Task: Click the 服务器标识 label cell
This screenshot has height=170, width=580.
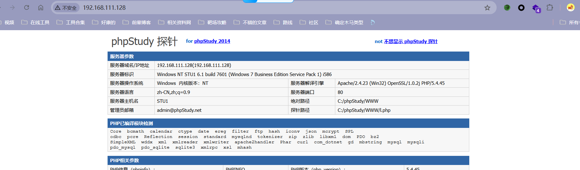Action: [x=131, y=74]
